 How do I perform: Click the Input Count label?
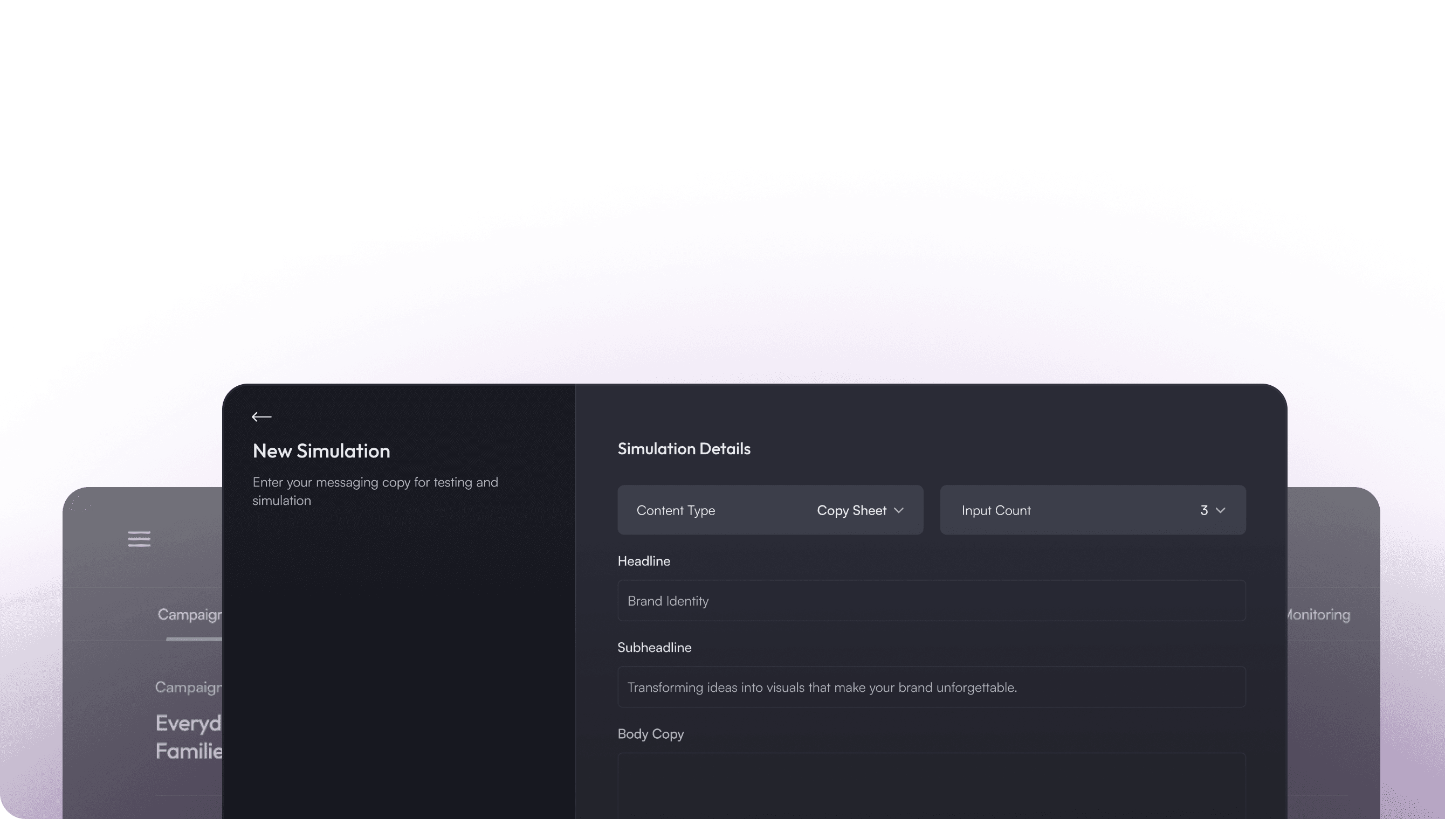pyautogui.click(x=996, y=510)
